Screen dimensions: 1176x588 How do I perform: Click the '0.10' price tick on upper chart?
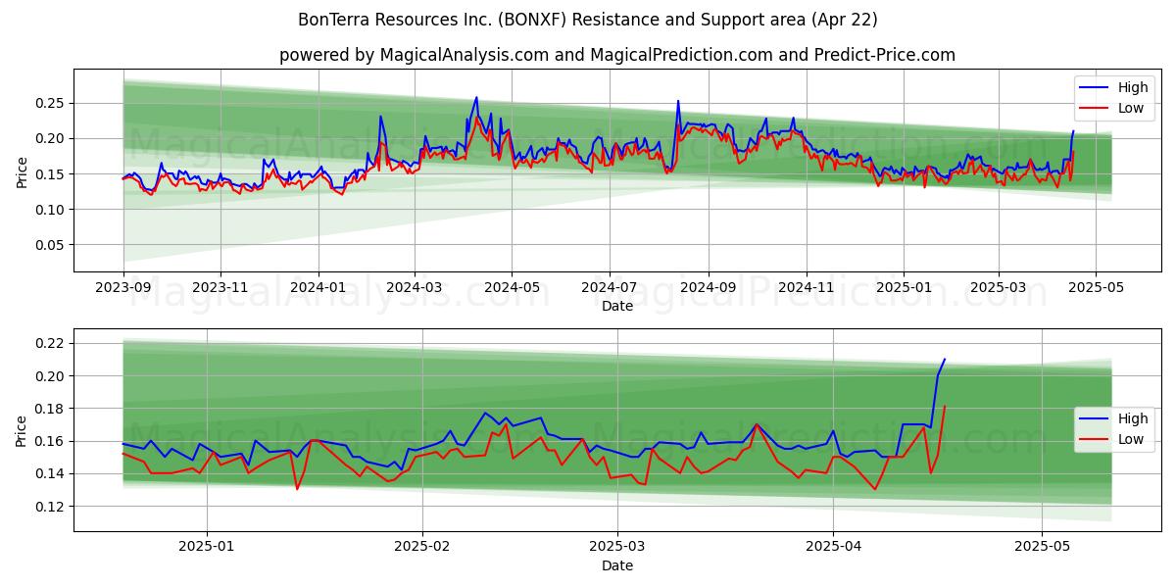pyautogui.click(x=51, y=210)
